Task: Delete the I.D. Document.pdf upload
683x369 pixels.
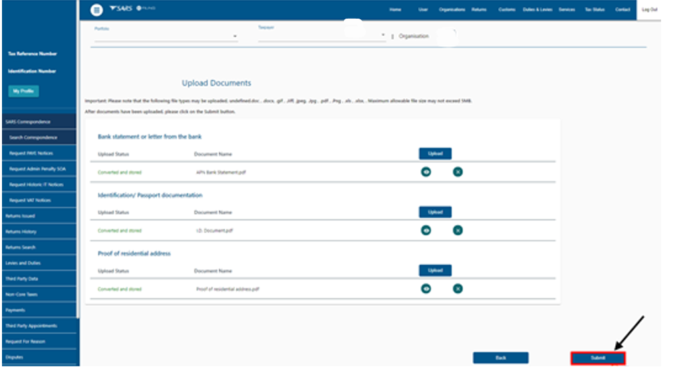Action: click(458, 230)
